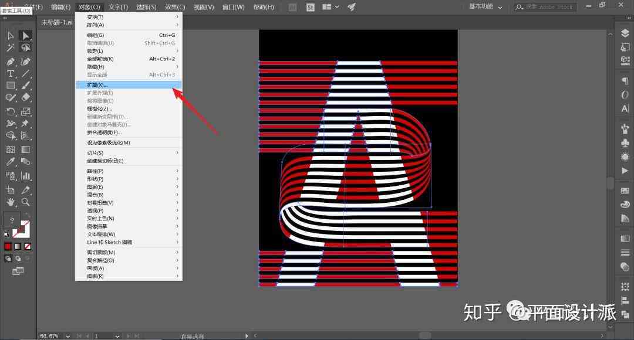Select the Column Graph tool

(25, 176)
